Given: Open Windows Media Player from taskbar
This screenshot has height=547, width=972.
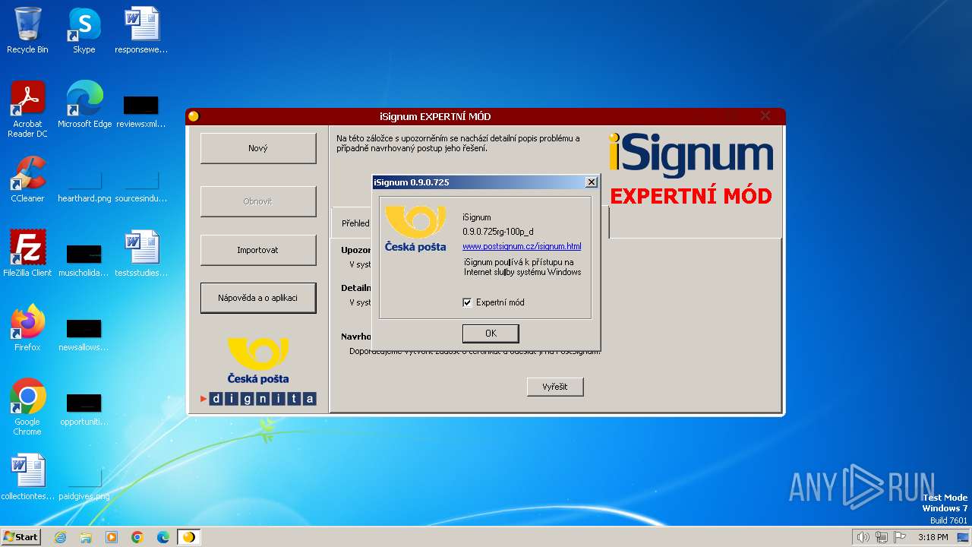Looking at the screenshot, I should pos(112,537).
